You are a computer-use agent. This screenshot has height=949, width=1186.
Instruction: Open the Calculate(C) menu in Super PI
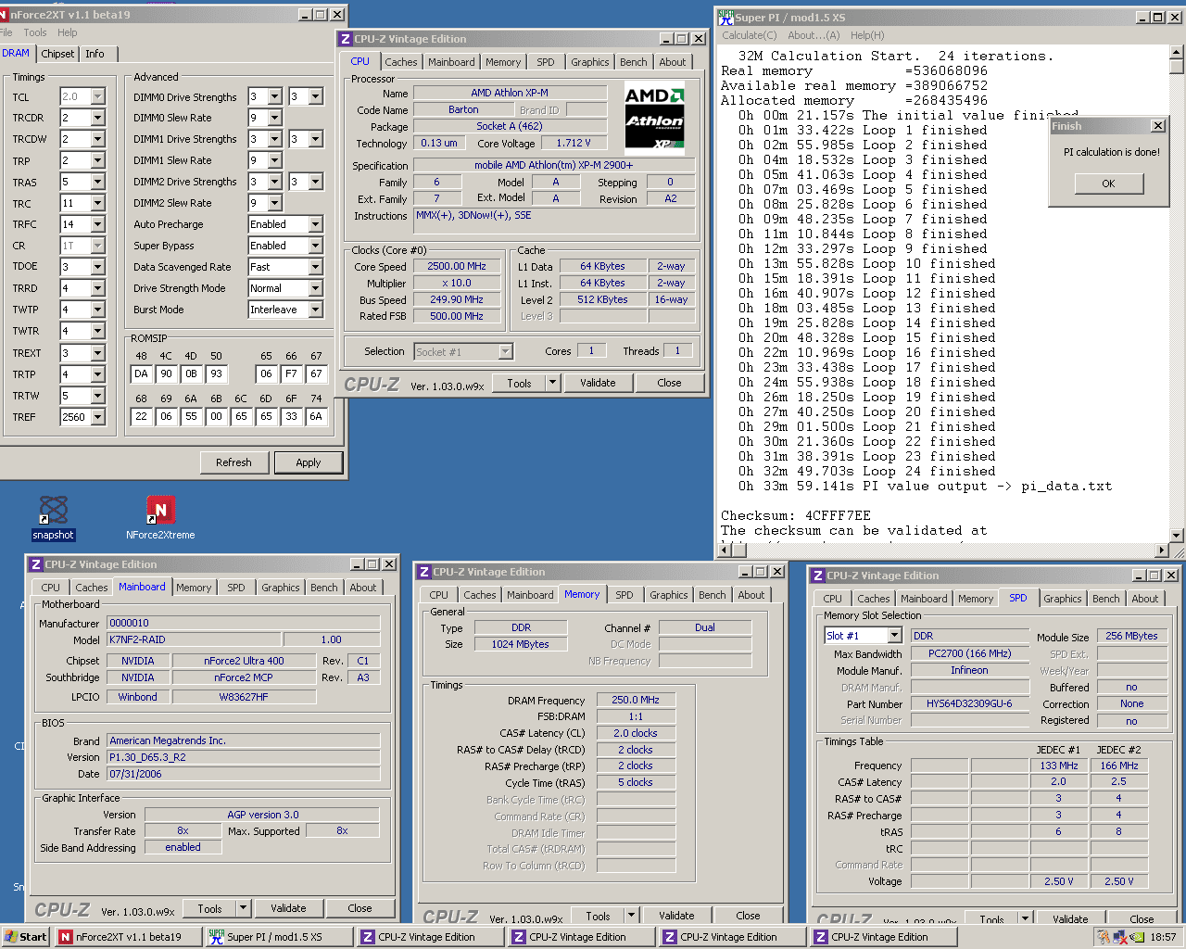tap(750, 35)
